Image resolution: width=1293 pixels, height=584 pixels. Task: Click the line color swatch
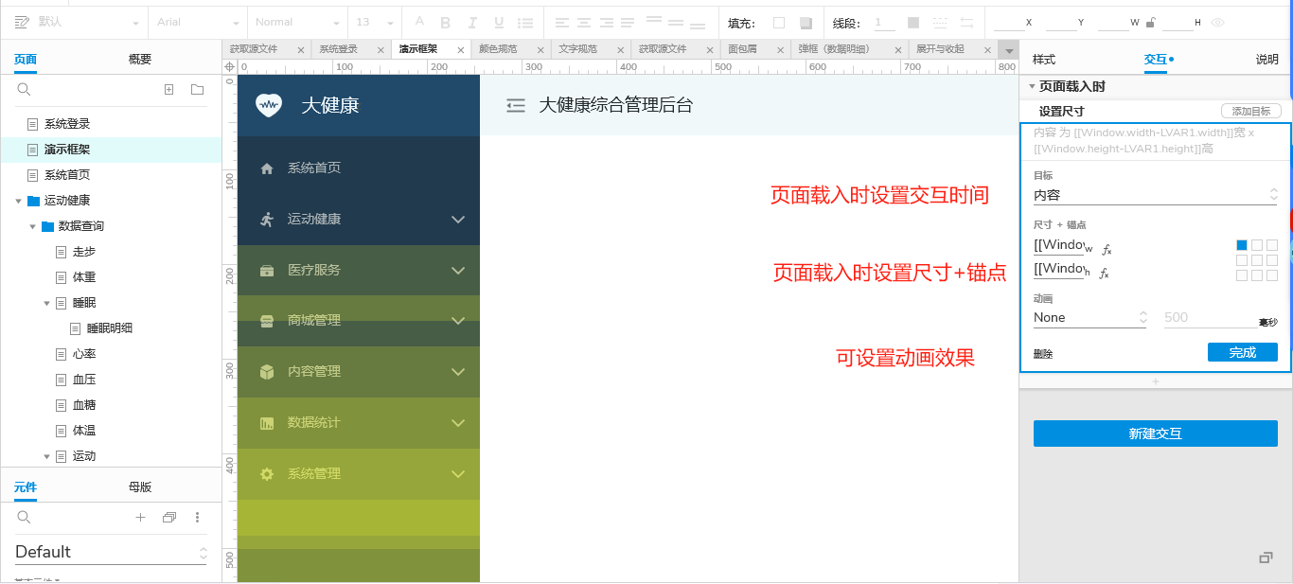point(913,23)
